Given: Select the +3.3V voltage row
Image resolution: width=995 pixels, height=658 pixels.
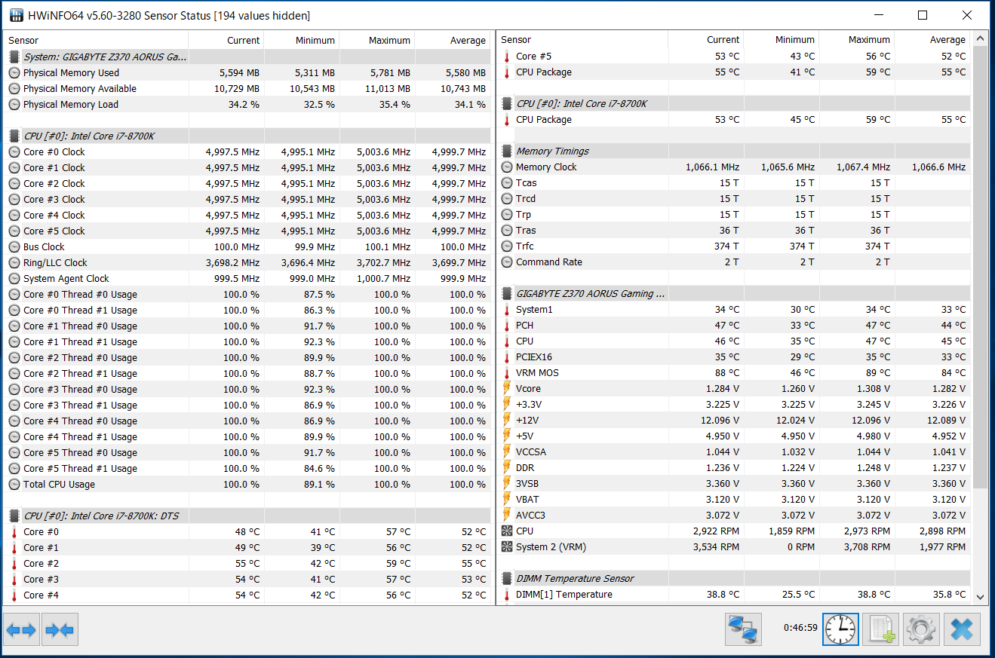Looking at the screenshot, I should (733, 404).
